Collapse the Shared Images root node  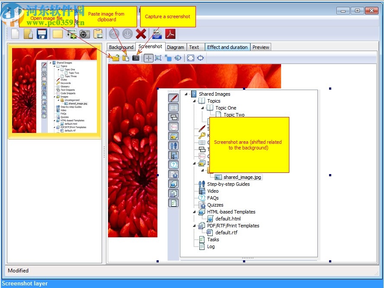point(186,94)
